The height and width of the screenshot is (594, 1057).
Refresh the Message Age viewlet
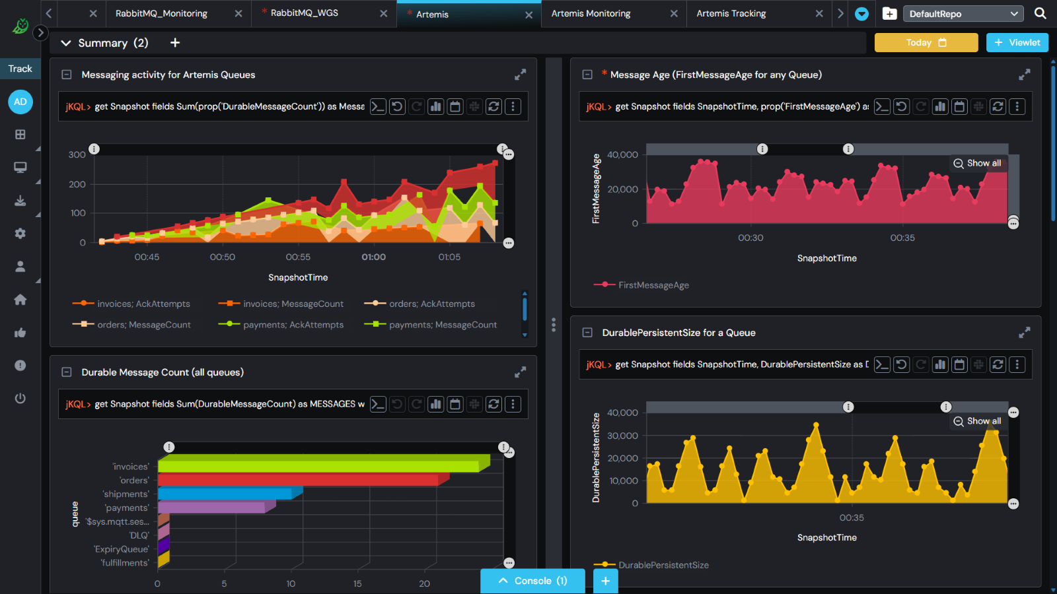coord(998,106)
